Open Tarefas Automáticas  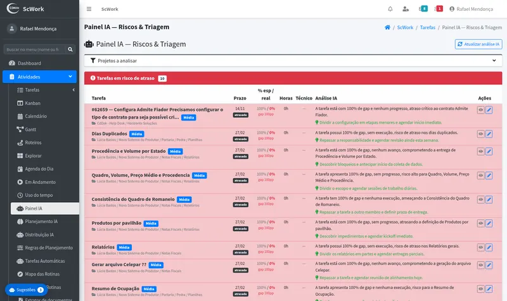point(45,261)
